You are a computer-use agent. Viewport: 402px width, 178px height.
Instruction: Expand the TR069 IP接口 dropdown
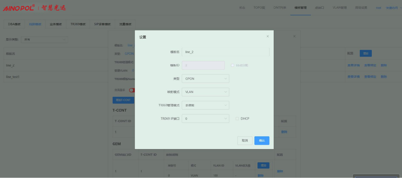pyautogui.click(x=205, y=119)
